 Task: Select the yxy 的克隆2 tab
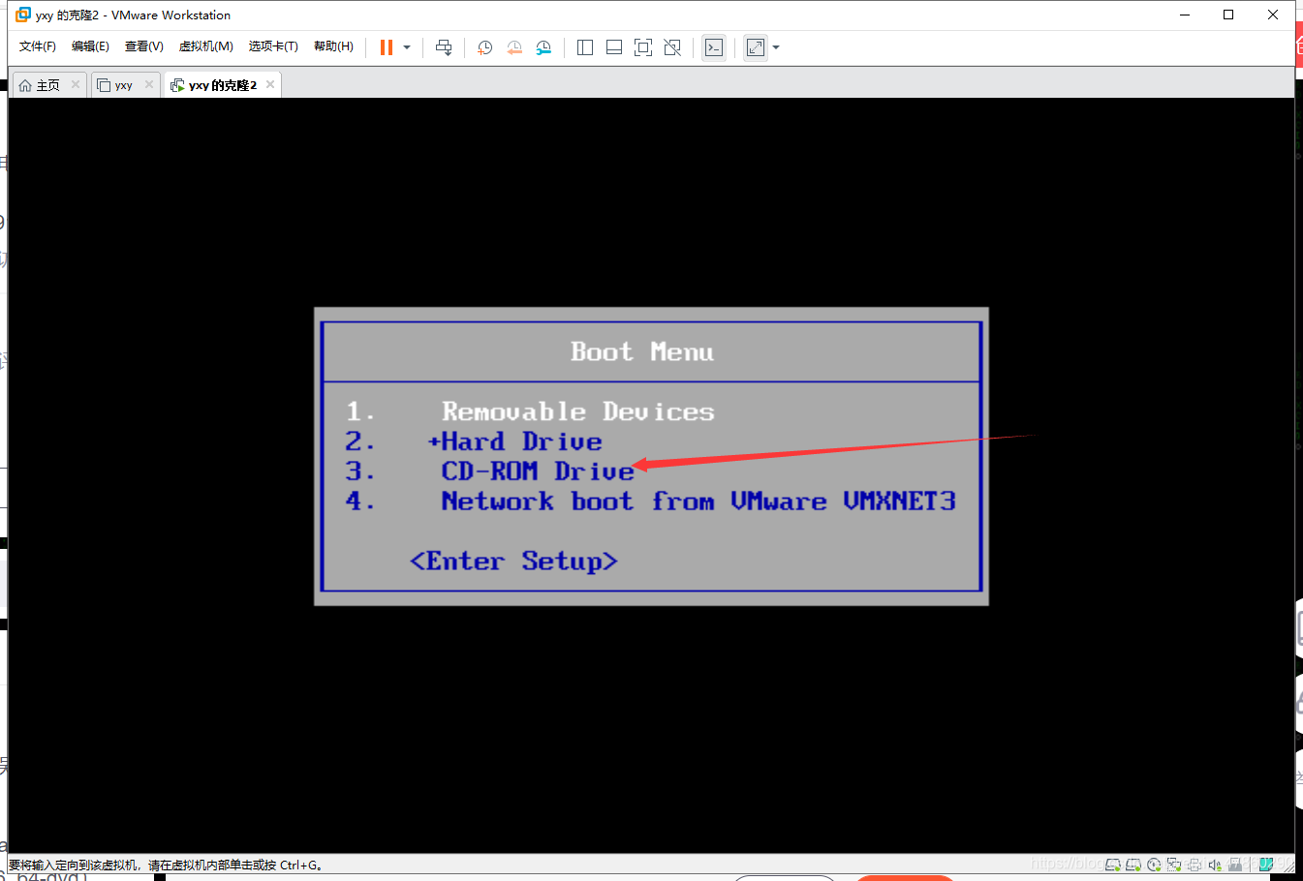coord(223,85)
